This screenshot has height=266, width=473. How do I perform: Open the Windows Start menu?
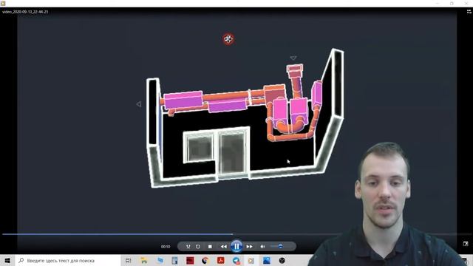(7, 260)
